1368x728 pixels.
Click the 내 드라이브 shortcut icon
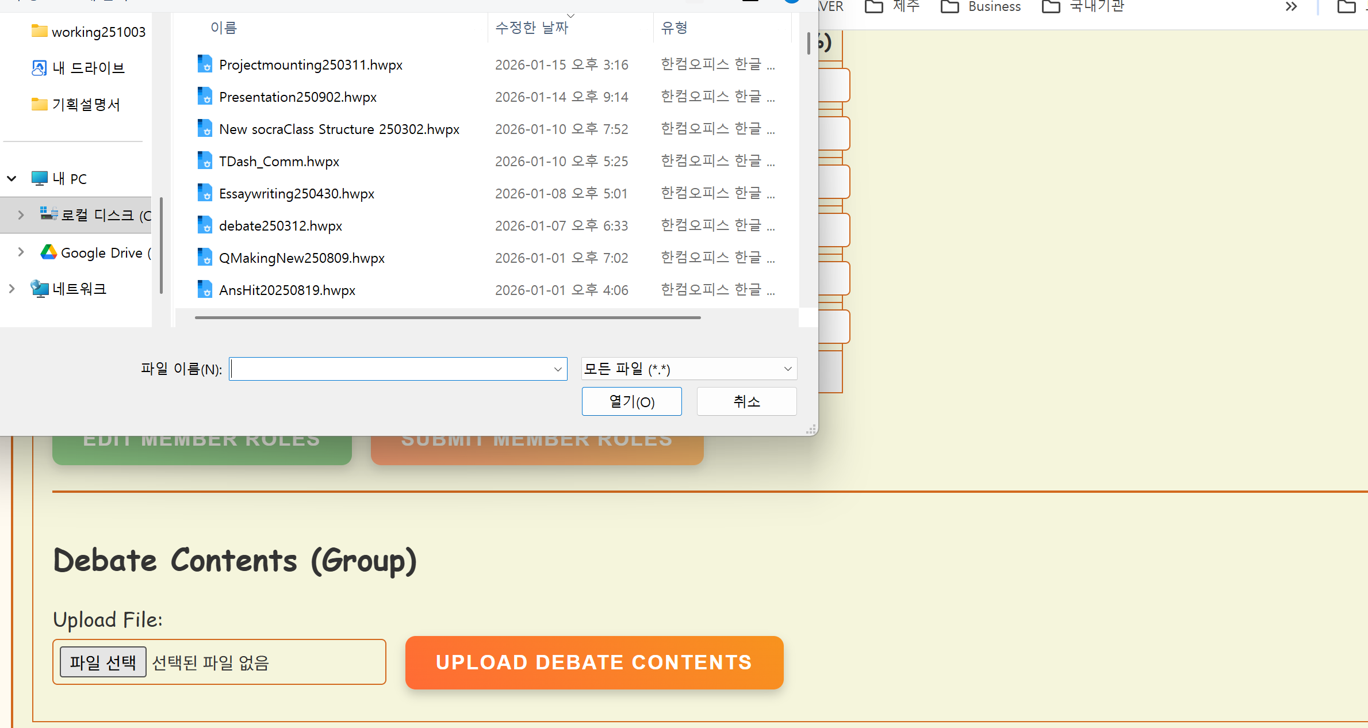click(x=39, y=68)
